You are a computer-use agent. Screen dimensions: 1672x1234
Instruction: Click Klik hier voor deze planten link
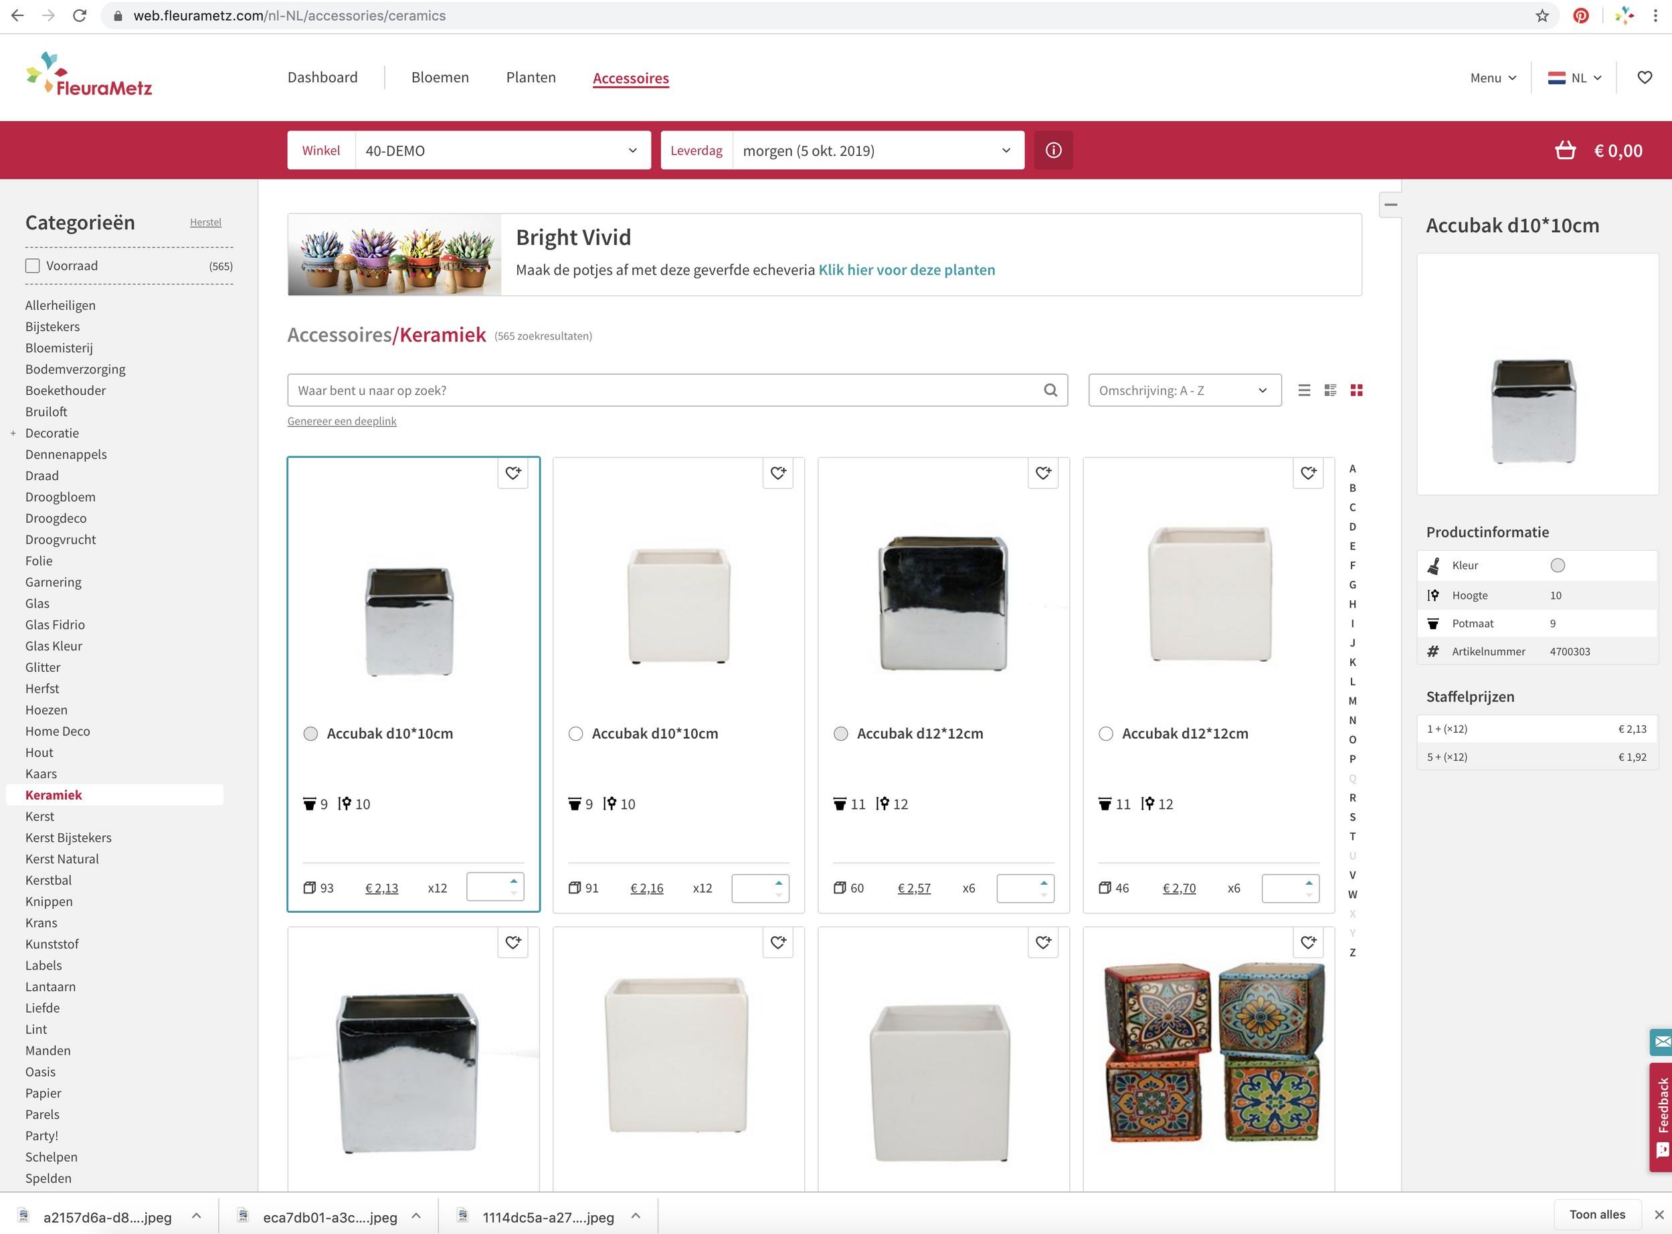pos(906,270)
